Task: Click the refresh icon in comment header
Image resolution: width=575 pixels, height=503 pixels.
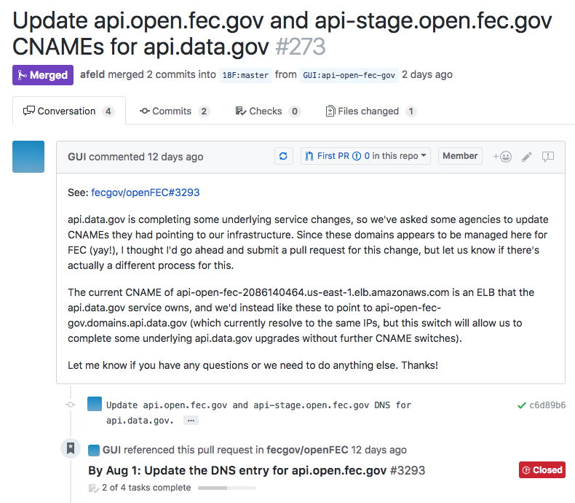Action: [x=283, y=156]
